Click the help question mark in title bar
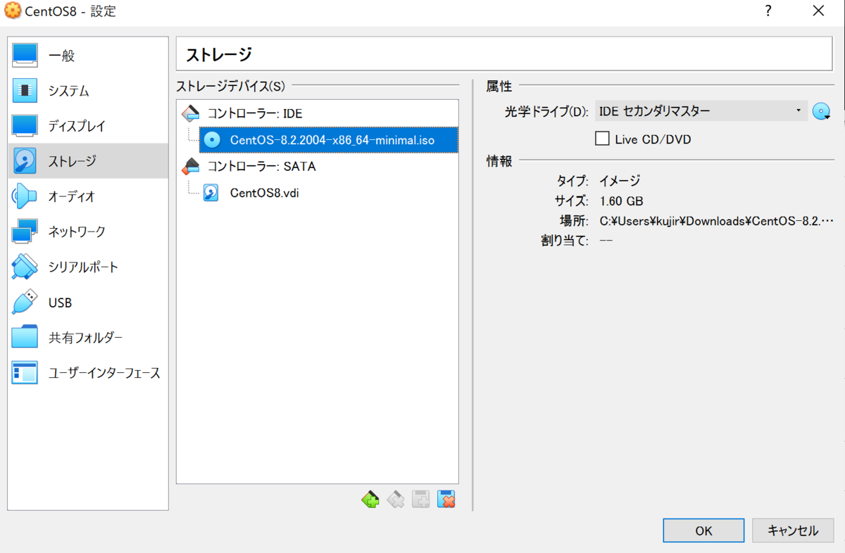 pyautogui.click(x=768, y=11)
